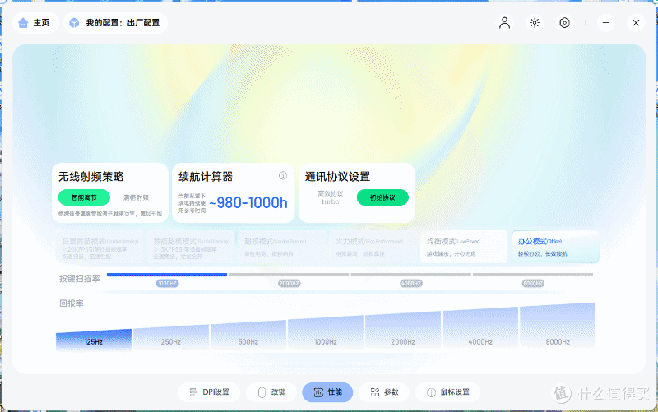Select 初始协议 communication protocol
The image size is (658, 412).
382,197
